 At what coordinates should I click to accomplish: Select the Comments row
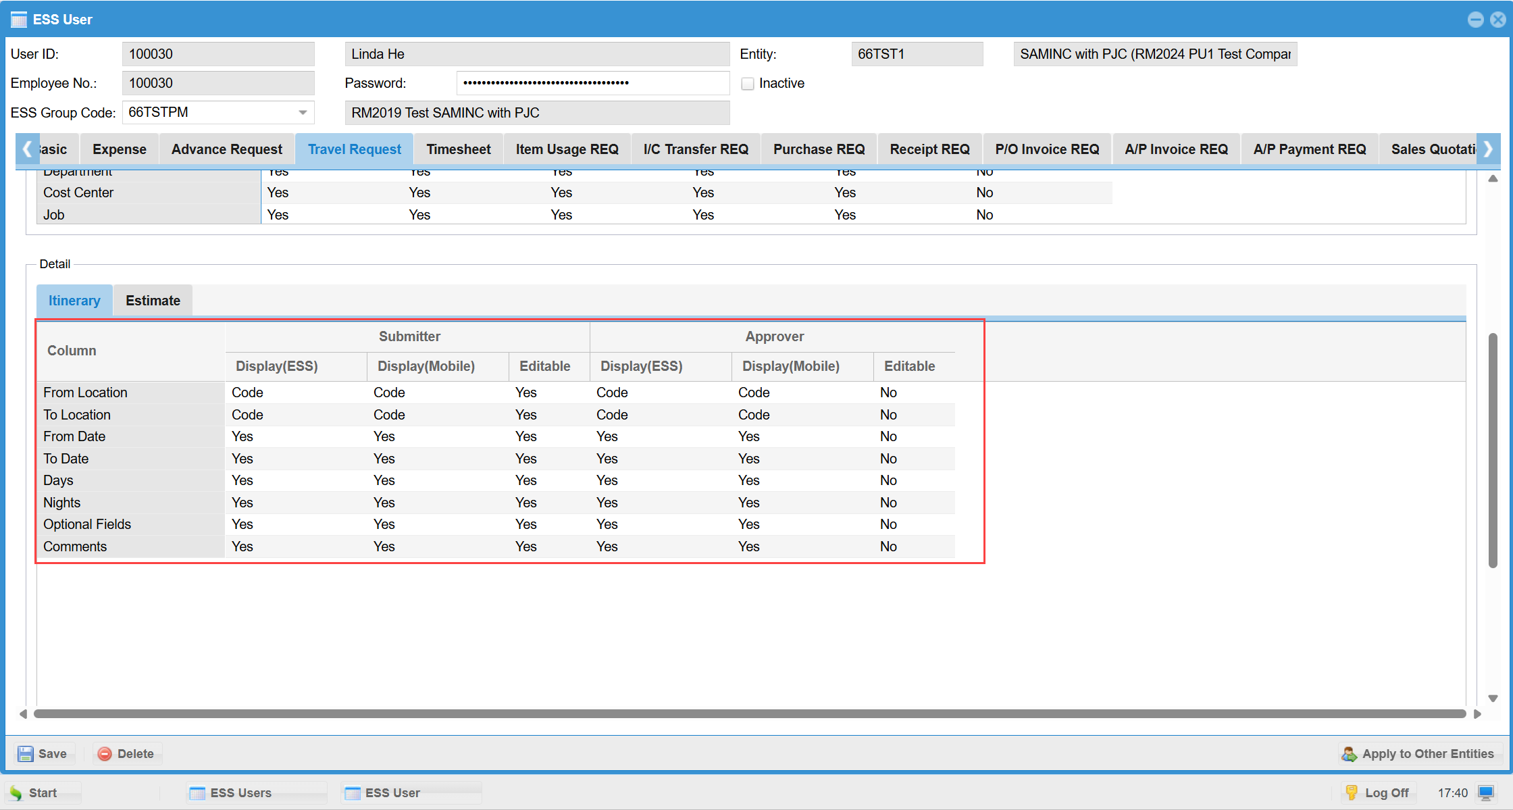(496, 547)
